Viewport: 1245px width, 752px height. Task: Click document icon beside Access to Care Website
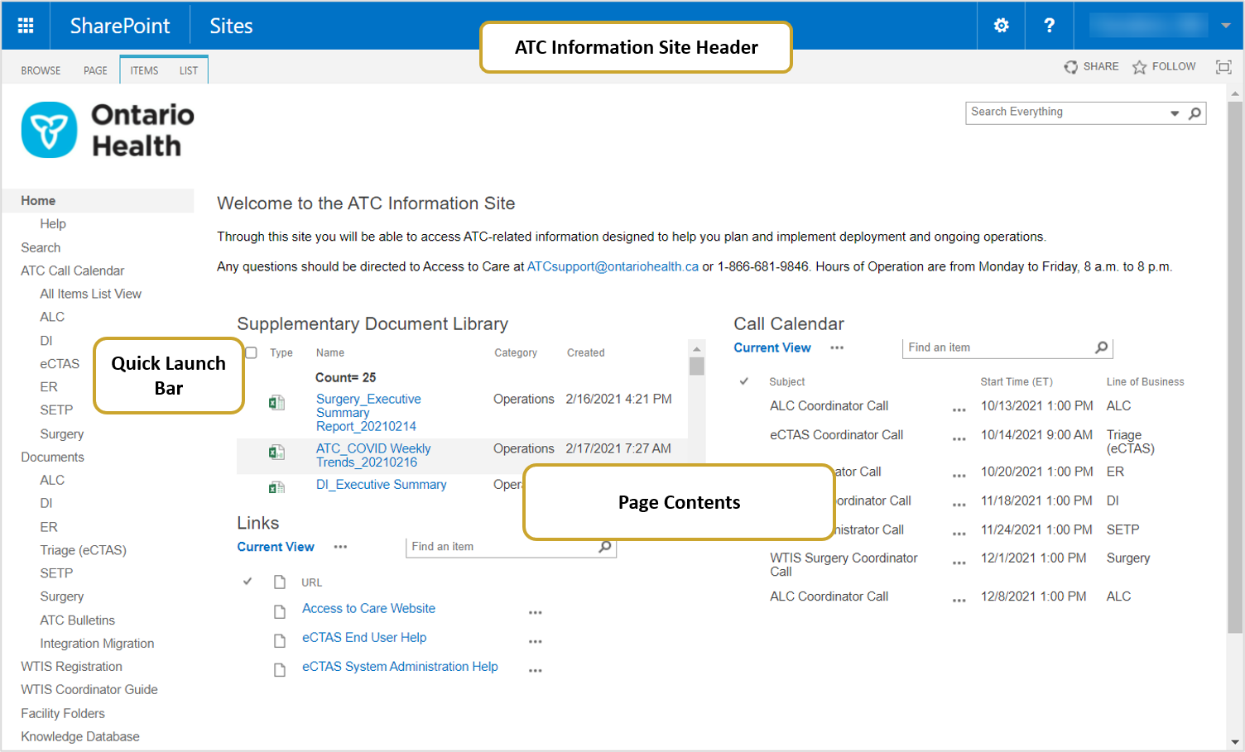[280, 612]
